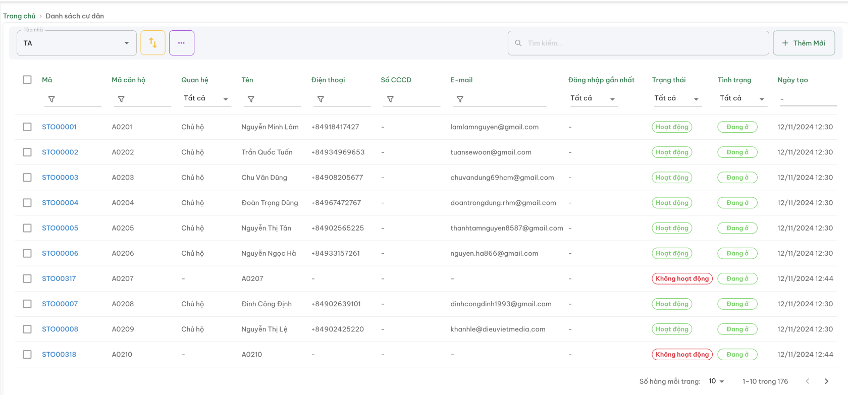This screenshot has width=848, height=395.
Task: Select checkbox for row STO00007
Action: coord(27,304)
